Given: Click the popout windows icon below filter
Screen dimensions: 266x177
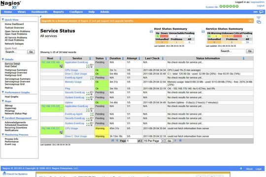Looking at the screenshot, I should [x=259, y=22].
